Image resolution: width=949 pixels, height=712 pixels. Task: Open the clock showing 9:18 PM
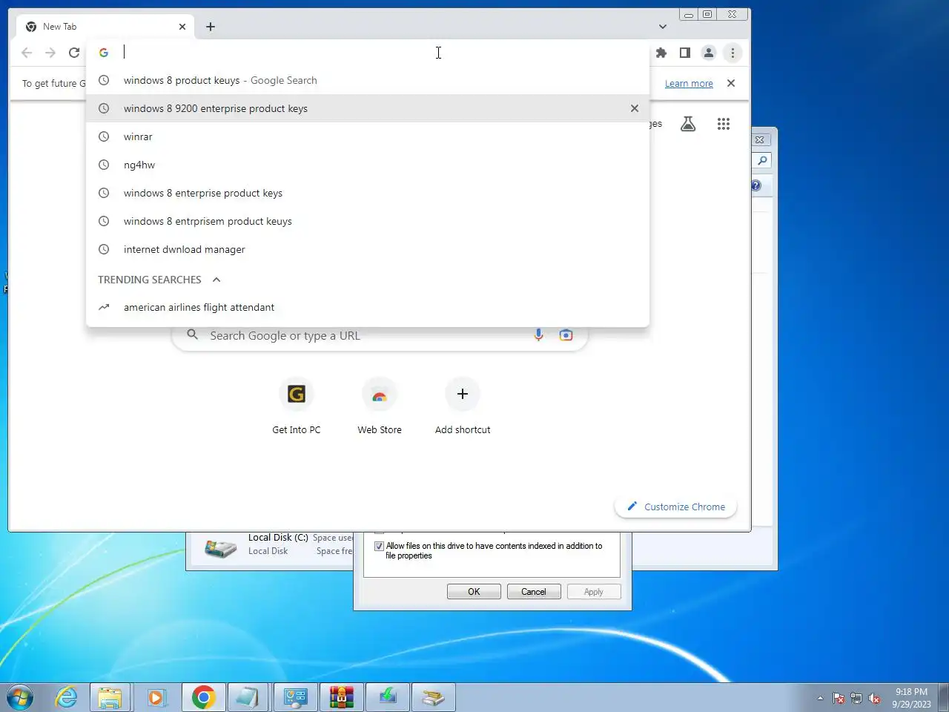click(x=911, y=697)
